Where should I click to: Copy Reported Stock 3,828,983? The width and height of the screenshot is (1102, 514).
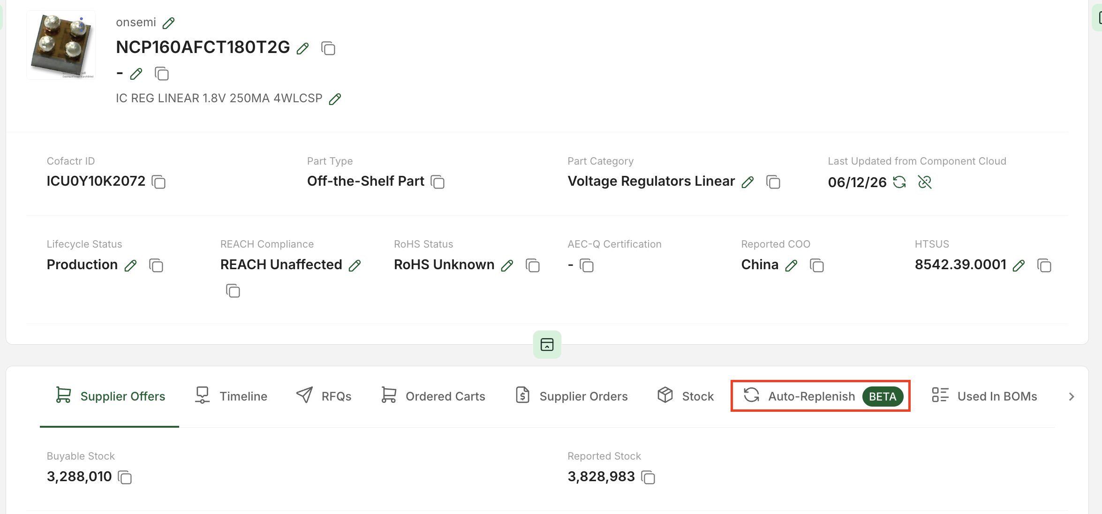click(648, 477)
